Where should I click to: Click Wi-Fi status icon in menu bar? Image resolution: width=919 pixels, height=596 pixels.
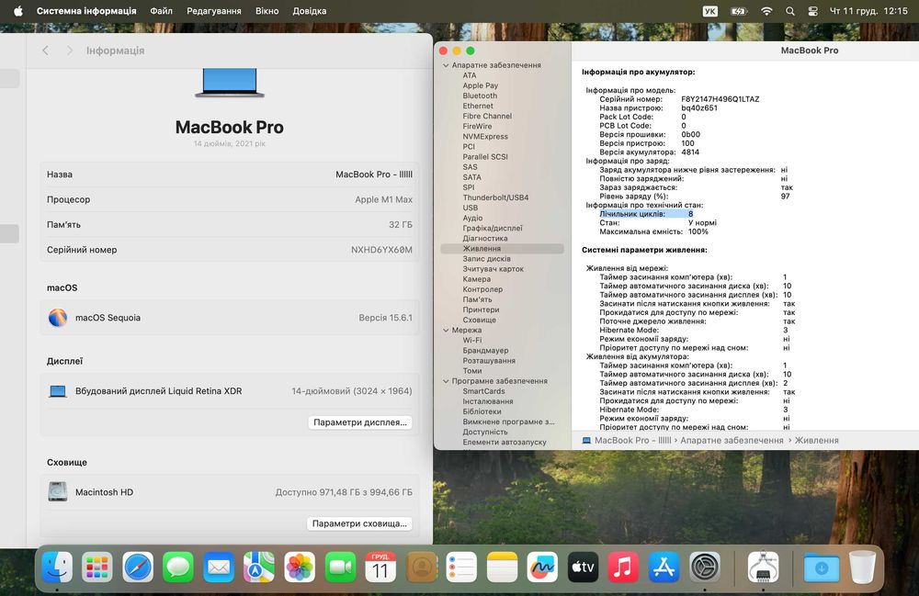766,11
